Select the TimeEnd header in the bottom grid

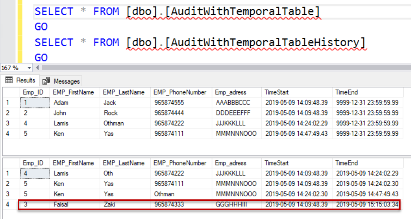tap(347, 163)
